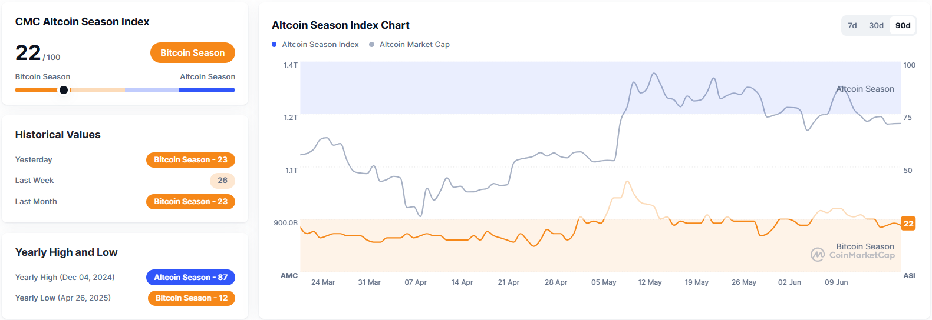The height and width of the screenshot is (320, 932).
Task: Select the 90d time range tab
Action: [x=903, y=26]
